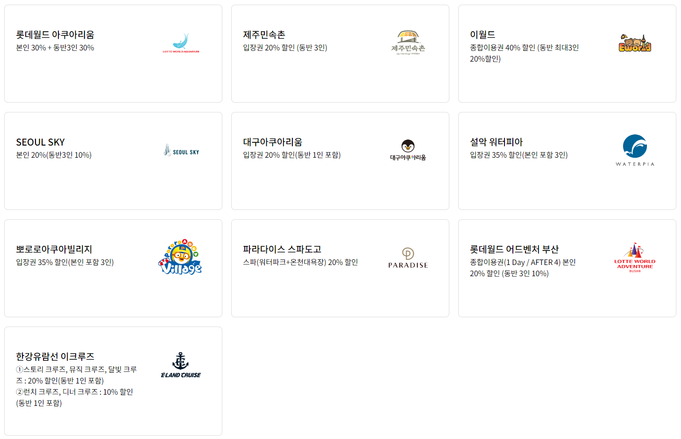The height and width of the screenshot is (439, 681).
Task: Click the ②런치 크루즈, 디너 크루즈 discount text
Action: pyautogui.click(x=75, y=397)
